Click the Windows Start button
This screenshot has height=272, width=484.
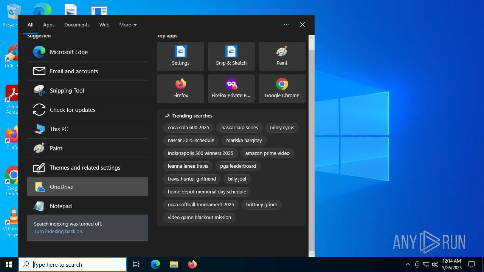[x=9, y=264]
